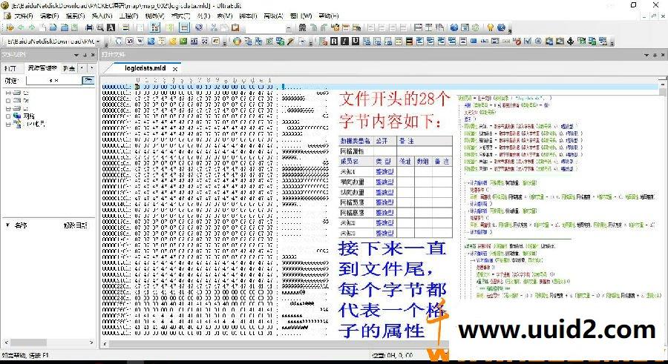Click the empty search box in first toolbar
The width and height of the screenshot is (668, 364).
tap(265, 27)
